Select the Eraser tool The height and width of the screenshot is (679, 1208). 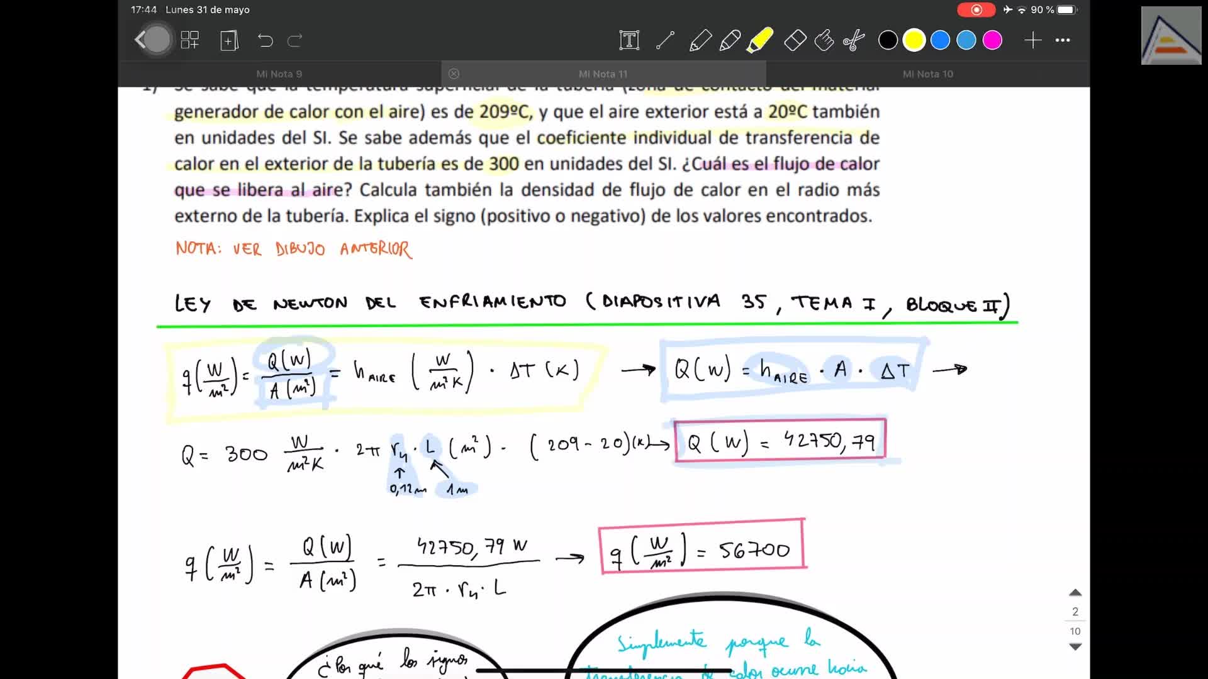tap(795, 41)
